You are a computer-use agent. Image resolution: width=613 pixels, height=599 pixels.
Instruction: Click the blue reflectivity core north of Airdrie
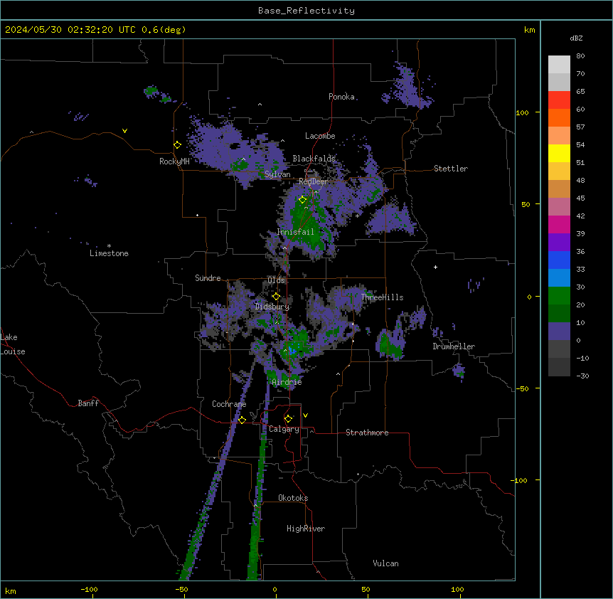click(292, 351)
